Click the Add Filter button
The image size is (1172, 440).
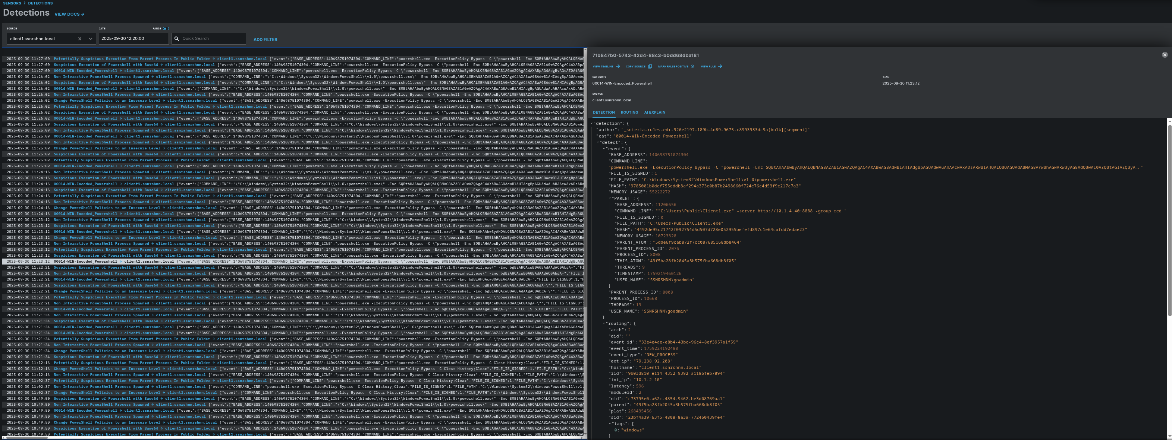click(x=265, y=39)
